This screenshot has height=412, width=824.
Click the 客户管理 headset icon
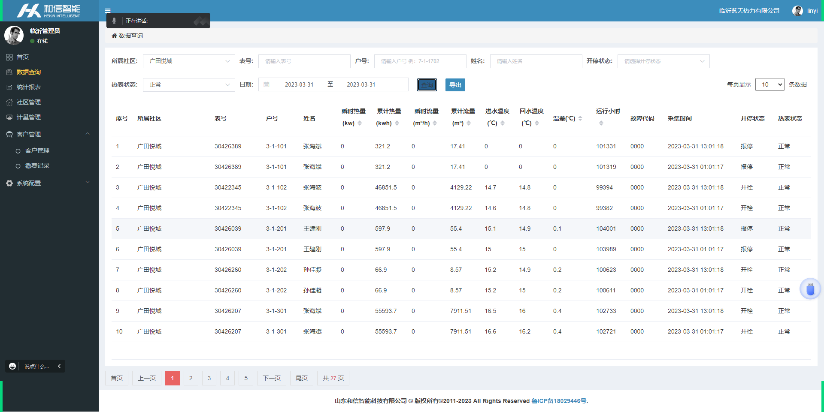coord(9,134)
